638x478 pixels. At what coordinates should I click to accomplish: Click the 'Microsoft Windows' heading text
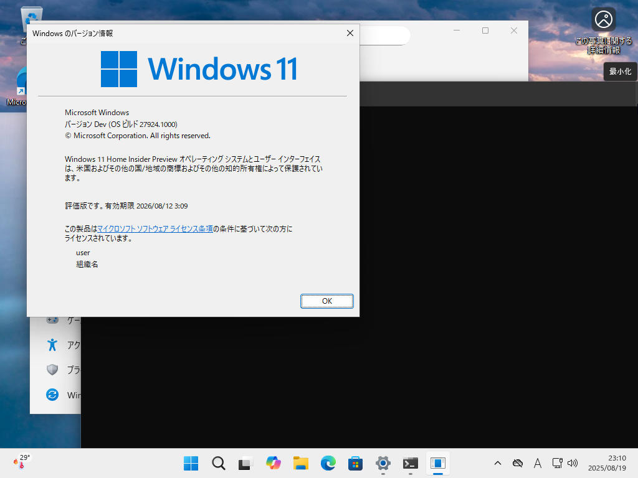click(x=97, y=113)
